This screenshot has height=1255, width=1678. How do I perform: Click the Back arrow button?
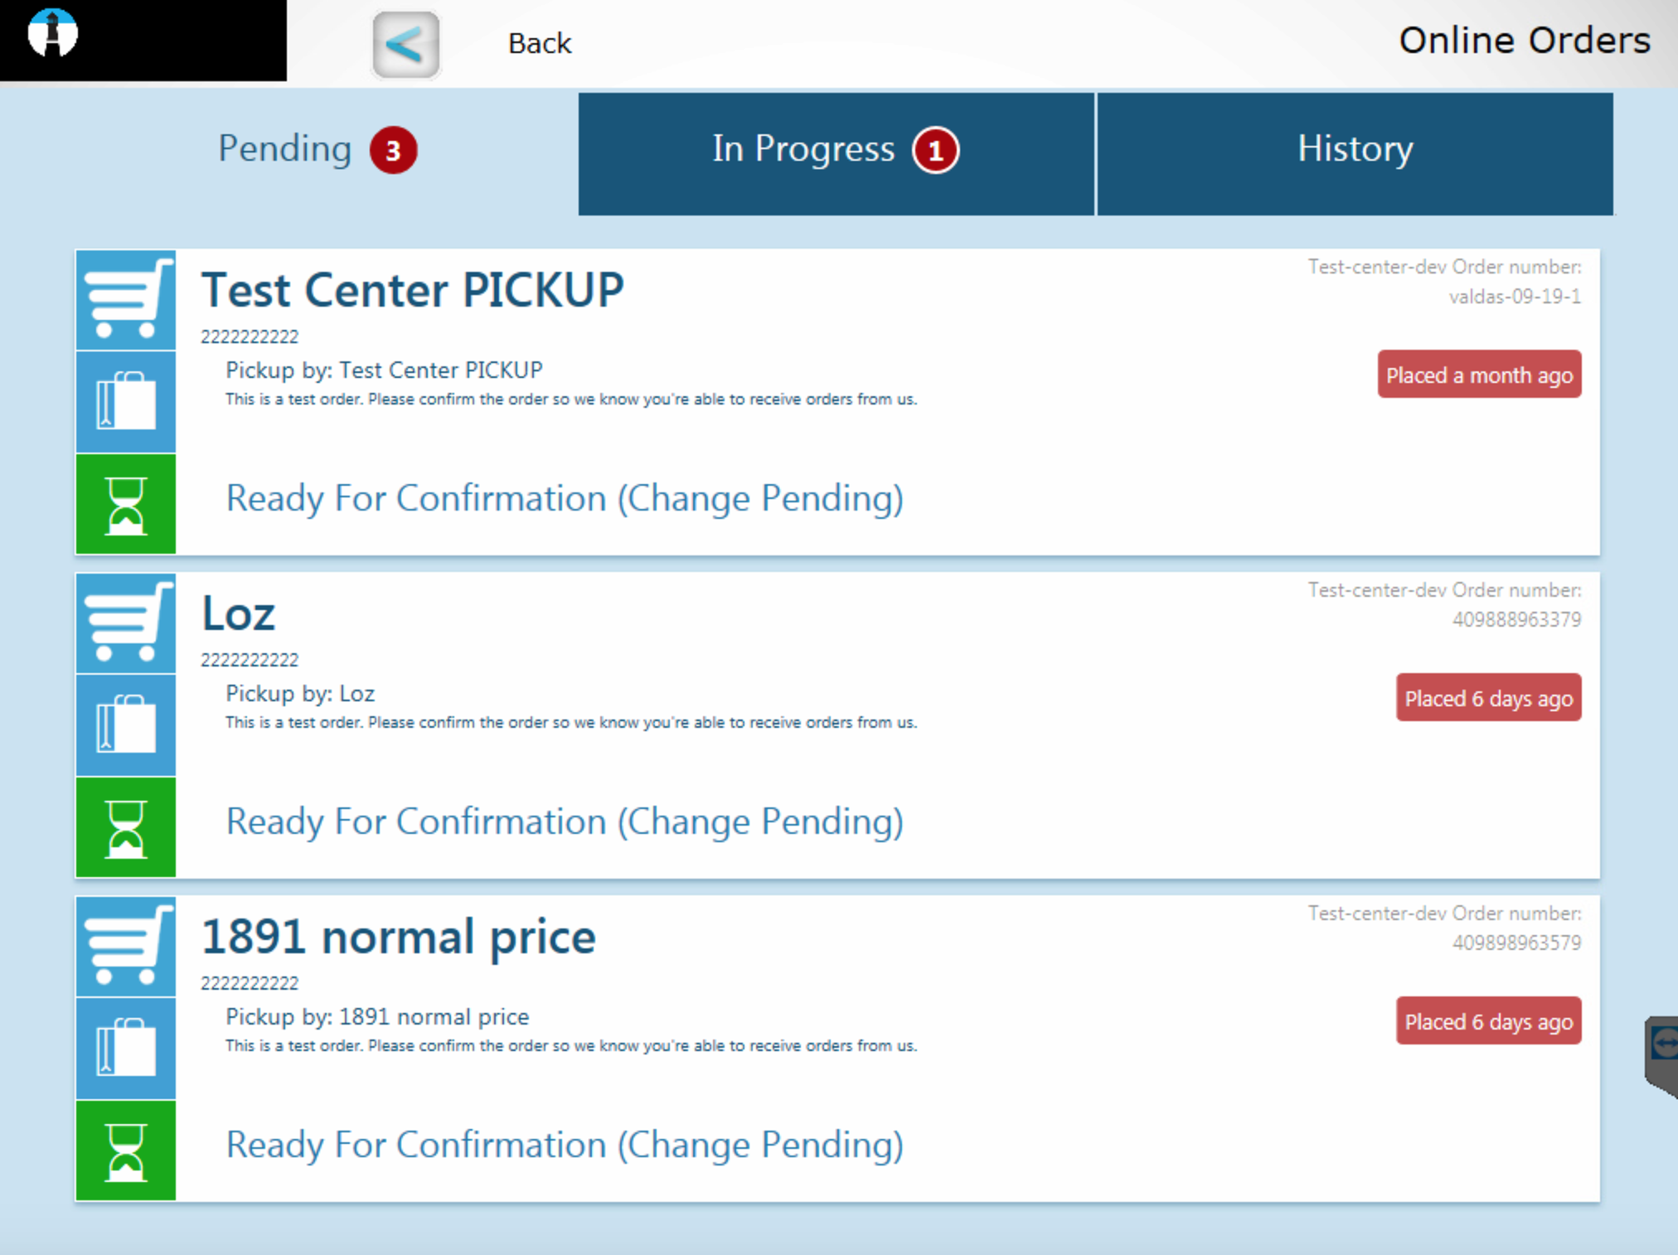point(405,44)
